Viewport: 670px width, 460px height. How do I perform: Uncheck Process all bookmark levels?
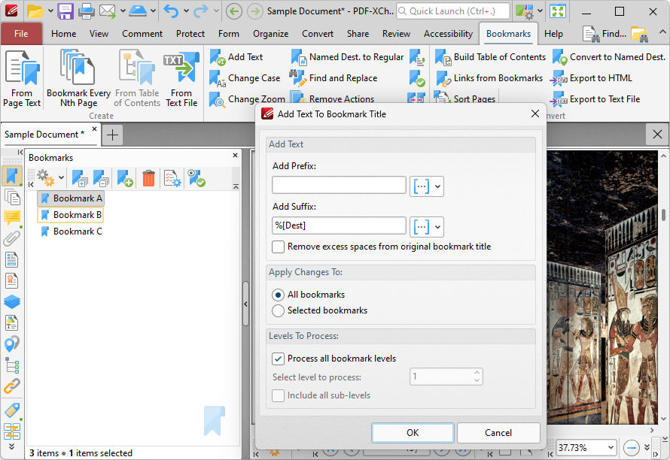pos(279,359)
